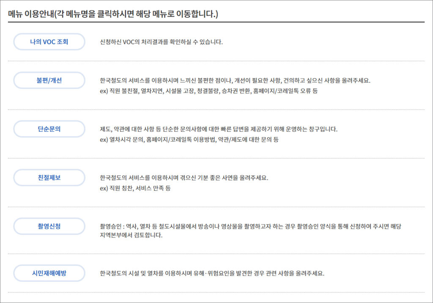Click the 신청하신 VOC의 처리결과 description
This screenshot has height=303, width=433.
tap(161, 42)
